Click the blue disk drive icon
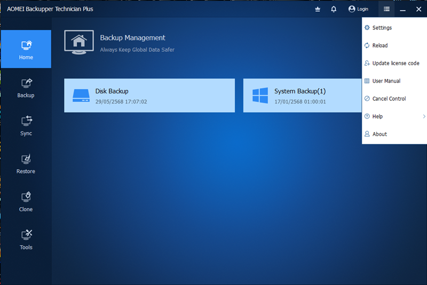The width and height of the screenshot is (427, 285). coord(81,96)
